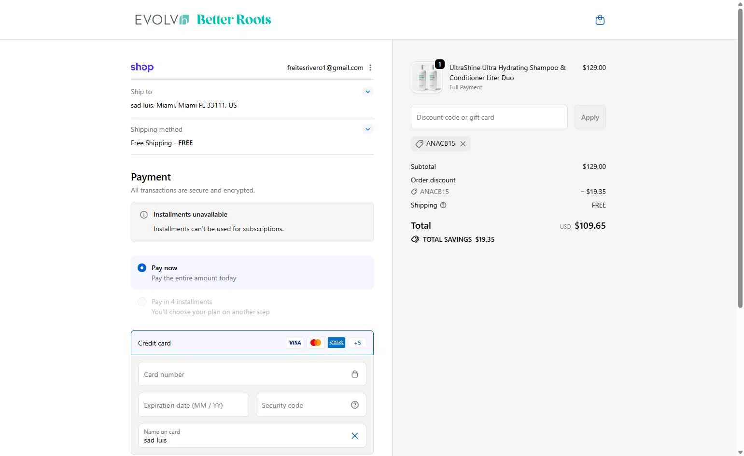The image size is (744, 456).
Task: Expand the Ship to address section
Action: coord(368,92)
